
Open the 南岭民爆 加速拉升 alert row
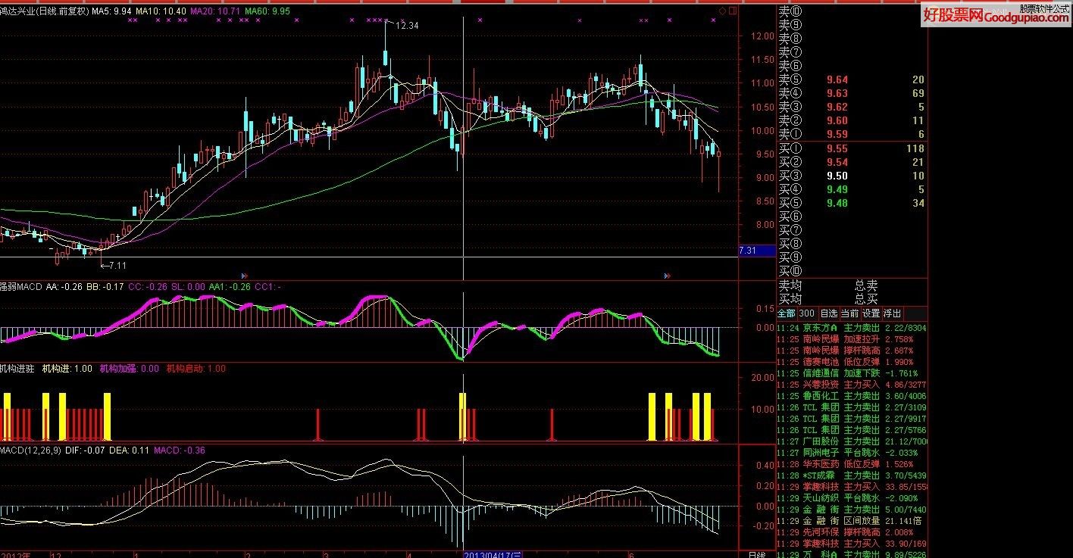[852, 339]
